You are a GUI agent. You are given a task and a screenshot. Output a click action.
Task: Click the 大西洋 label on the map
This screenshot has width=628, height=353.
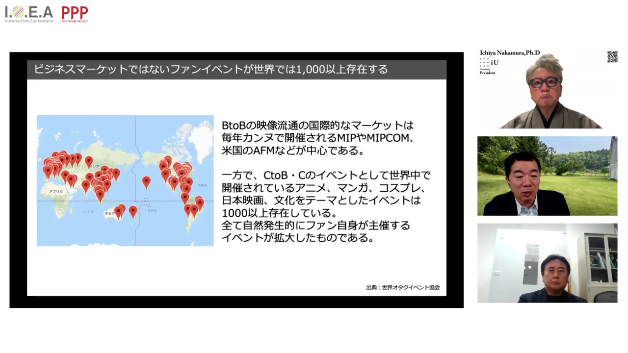tap(200, 186)
